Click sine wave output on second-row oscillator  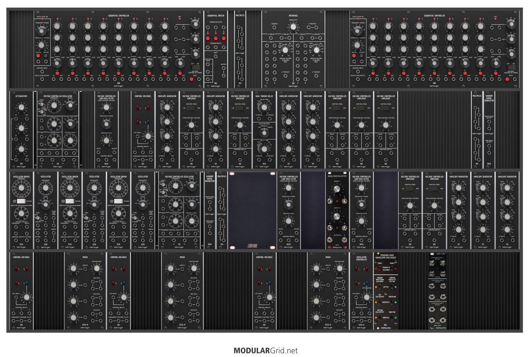(x=42, y=160)
